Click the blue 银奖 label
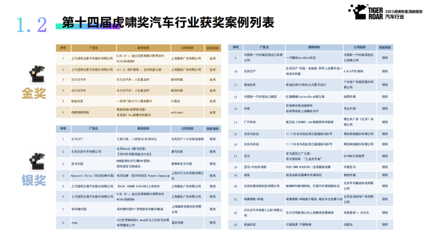 tap(34, 181)
